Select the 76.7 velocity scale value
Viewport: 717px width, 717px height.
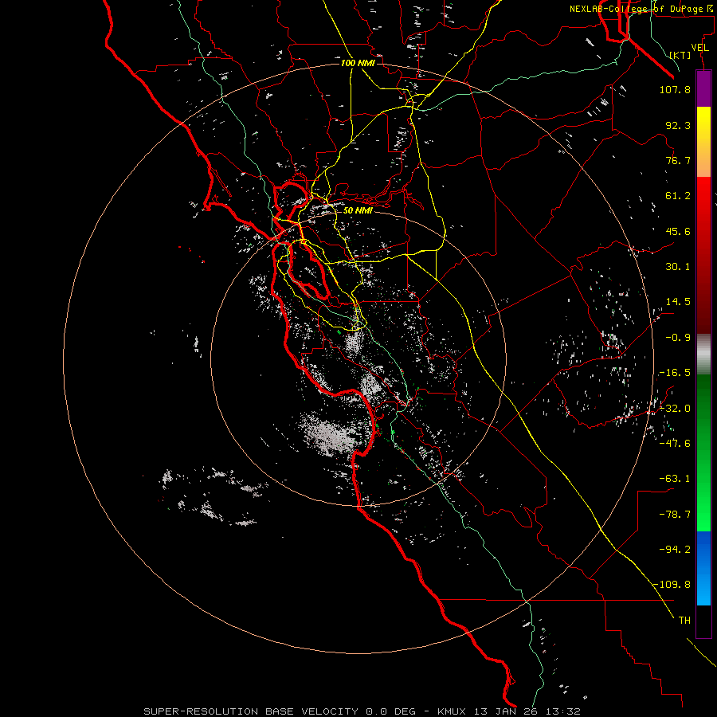click(678, 160)
